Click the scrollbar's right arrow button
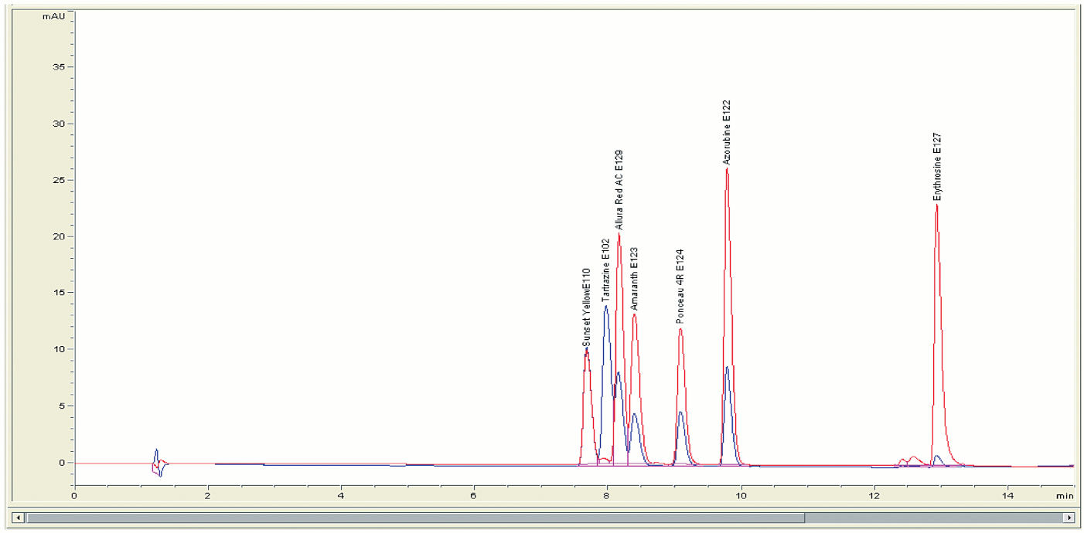The image size is (1084, 533). (x=1069, y=517)
